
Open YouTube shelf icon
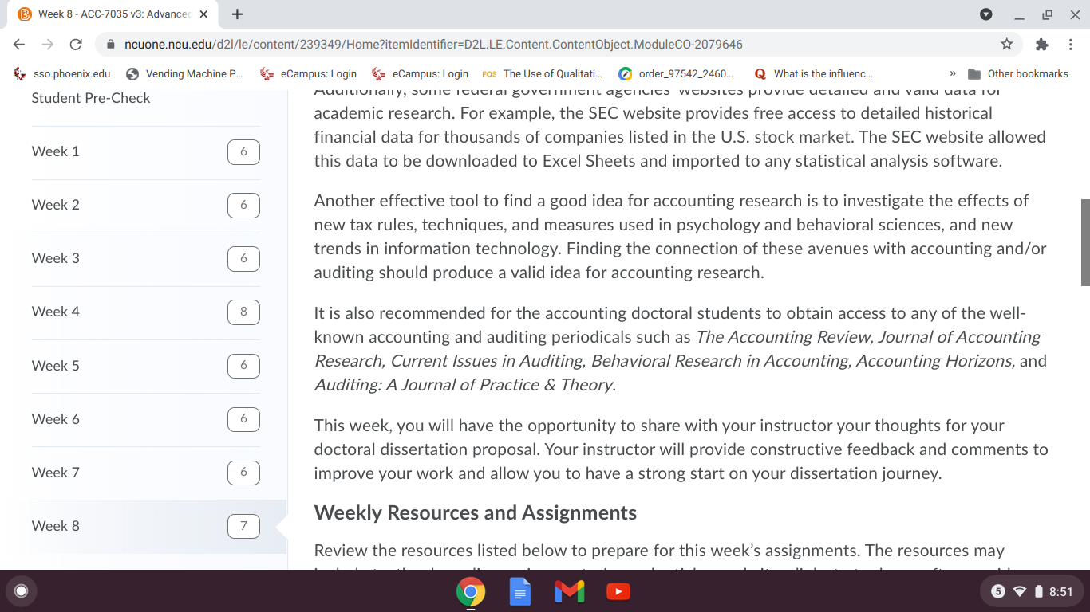618,591
